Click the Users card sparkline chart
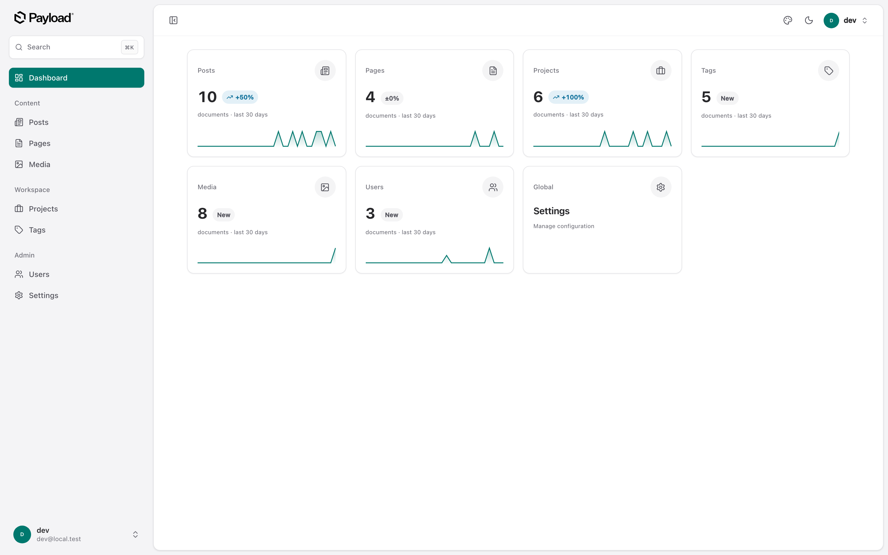888x555 pixels. pos(435,255)
